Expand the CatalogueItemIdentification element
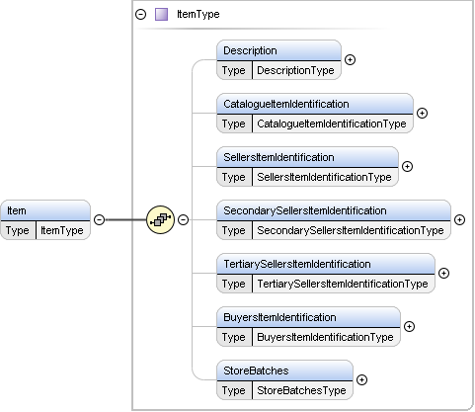 [422, 113]
